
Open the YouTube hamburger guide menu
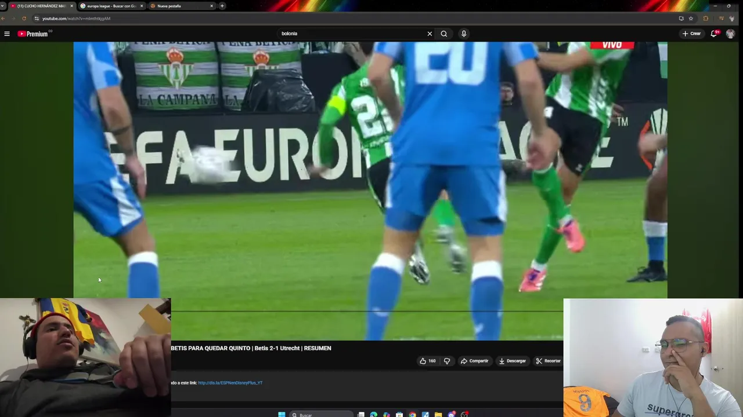coord(7,34)
